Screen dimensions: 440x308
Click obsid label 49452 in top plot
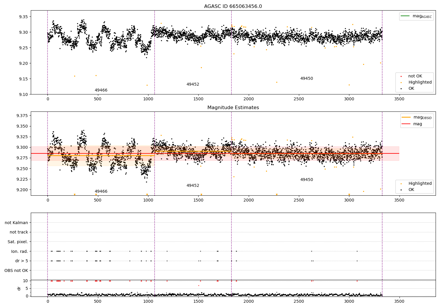(193, 84)
